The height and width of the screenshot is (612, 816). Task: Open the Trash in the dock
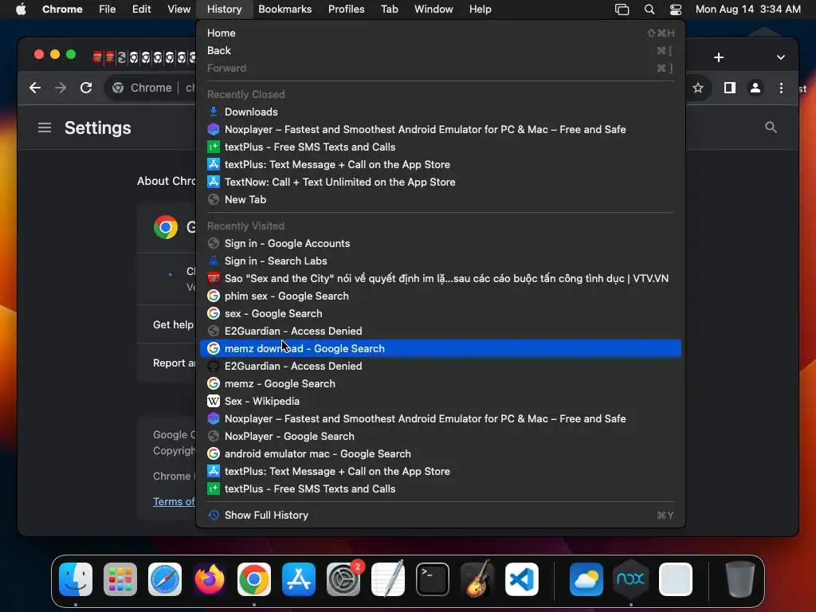coord(740,579)
